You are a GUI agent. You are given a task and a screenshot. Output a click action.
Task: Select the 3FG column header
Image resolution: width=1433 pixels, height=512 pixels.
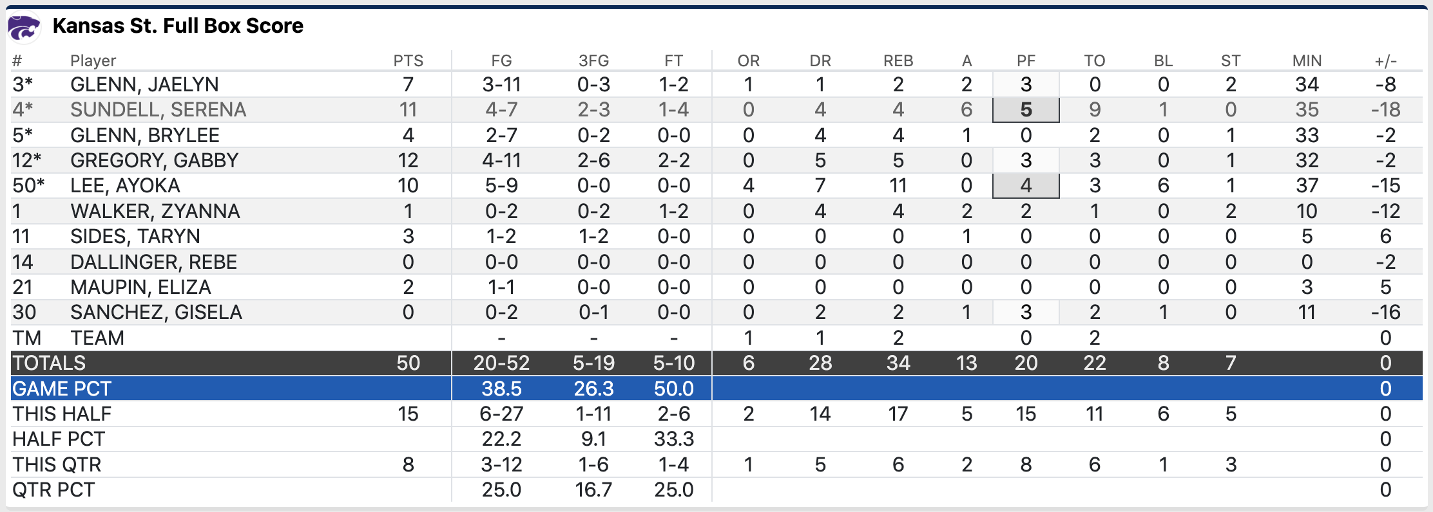tap(593, 60)
